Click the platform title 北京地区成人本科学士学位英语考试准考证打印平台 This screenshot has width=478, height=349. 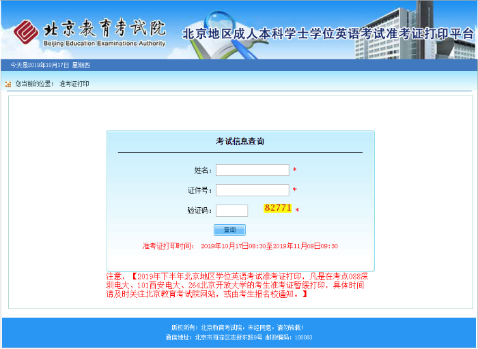(x=328, y=33)
